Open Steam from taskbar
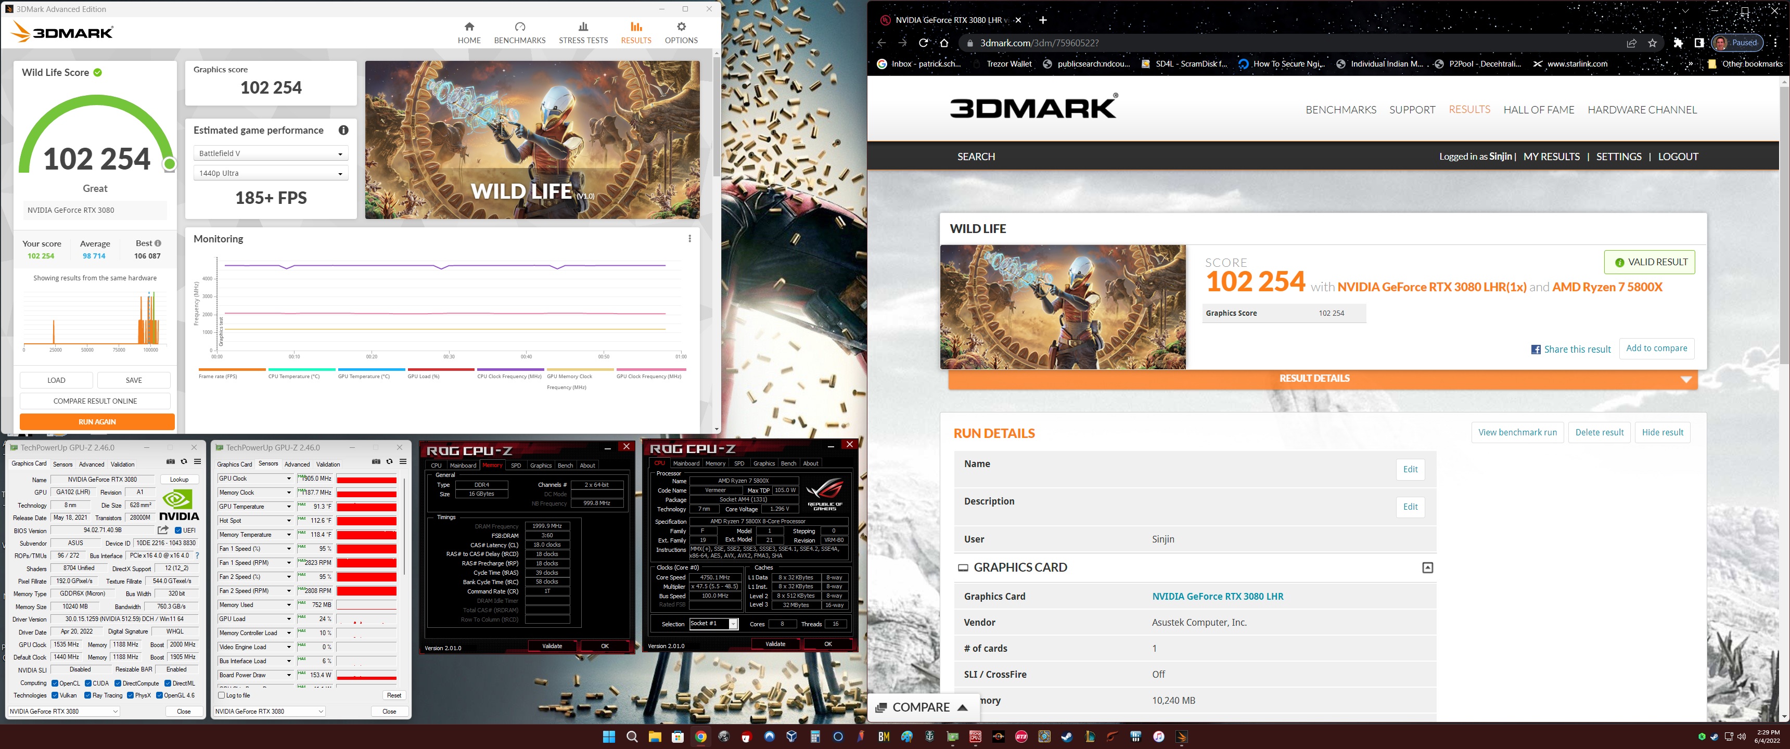The width and height of the screenshot is (1790, 749). (1067, 737)
